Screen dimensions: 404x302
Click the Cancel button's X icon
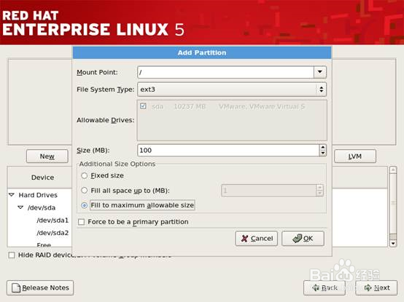(x=244, y=239)
